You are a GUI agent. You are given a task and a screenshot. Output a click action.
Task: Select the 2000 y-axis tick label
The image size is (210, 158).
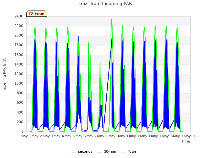19,36
